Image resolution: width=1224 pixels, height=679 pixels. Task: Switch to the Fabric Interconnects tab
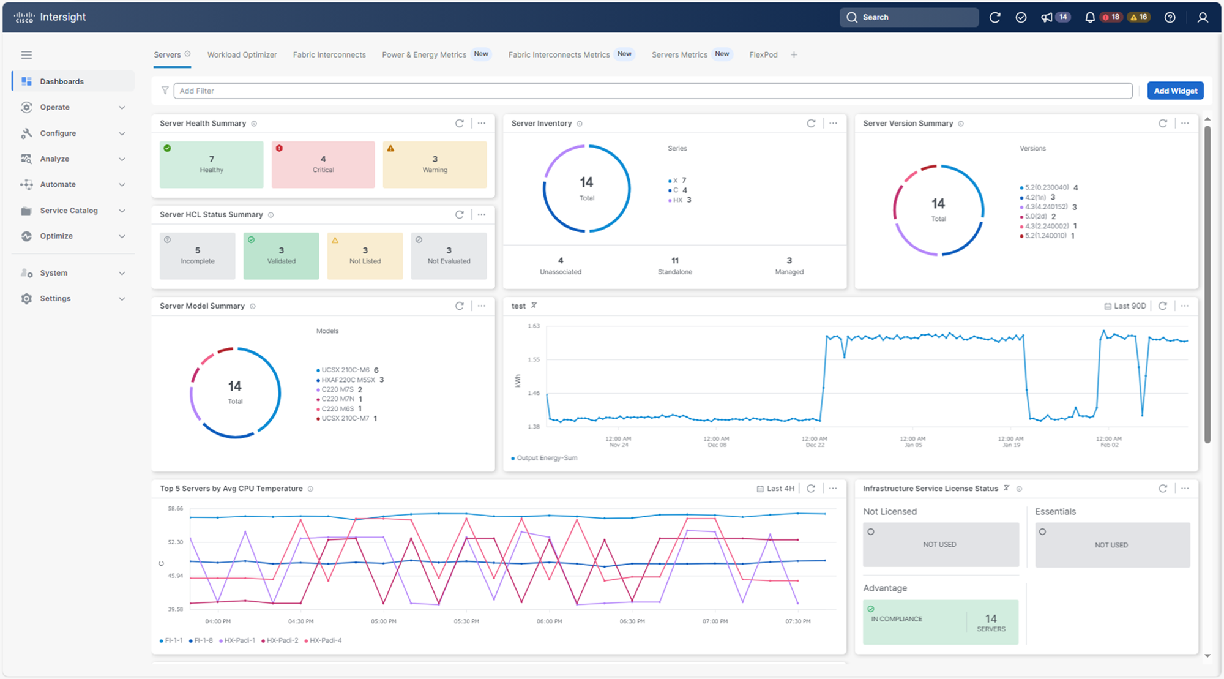point(329,54)
